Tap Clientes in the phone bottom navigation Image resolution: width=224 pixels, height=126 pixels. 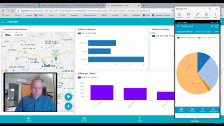(x=181, y=110)
